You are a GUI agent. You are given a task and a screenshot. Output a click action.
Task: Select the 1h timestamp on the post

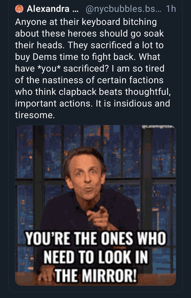tap(171, 9)
